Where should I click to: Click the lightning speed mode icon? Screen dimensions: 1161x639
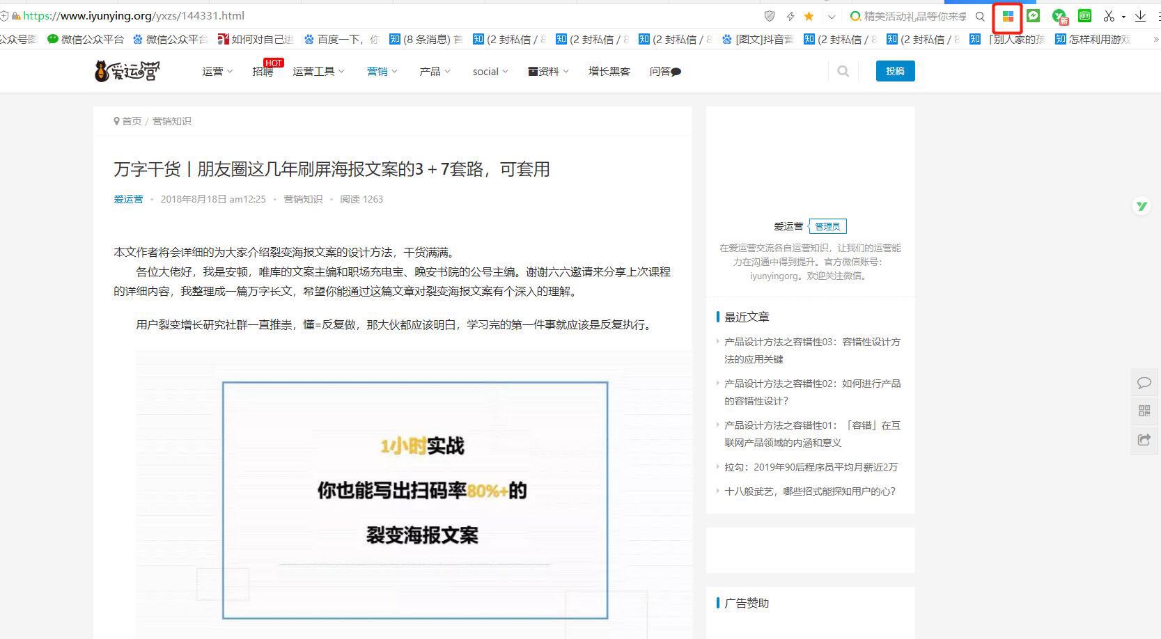pyautogui.click(x=790, y=16)
